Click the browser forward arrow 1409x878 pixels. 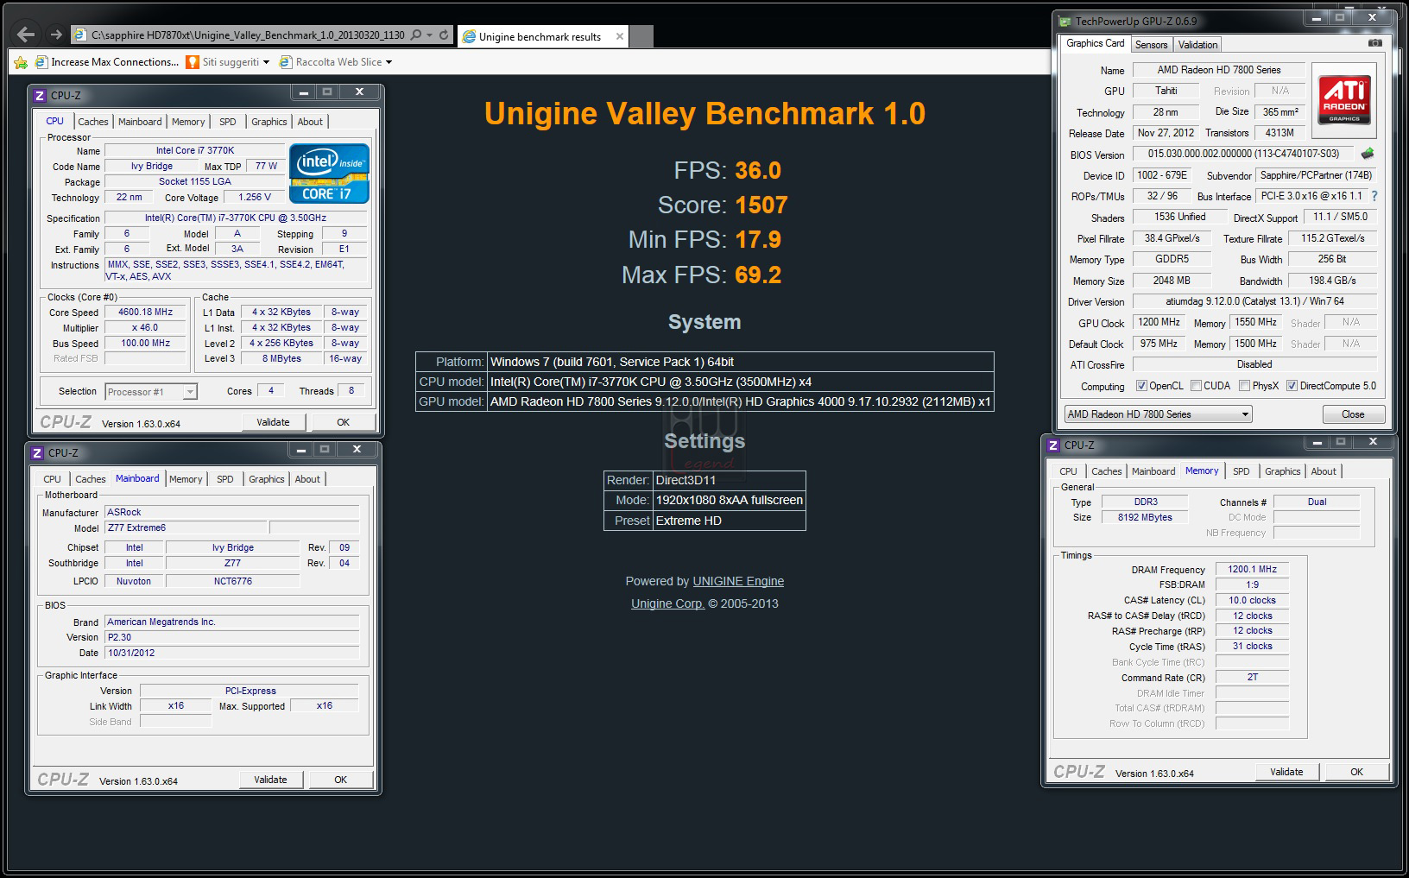(x=56, y=35)
